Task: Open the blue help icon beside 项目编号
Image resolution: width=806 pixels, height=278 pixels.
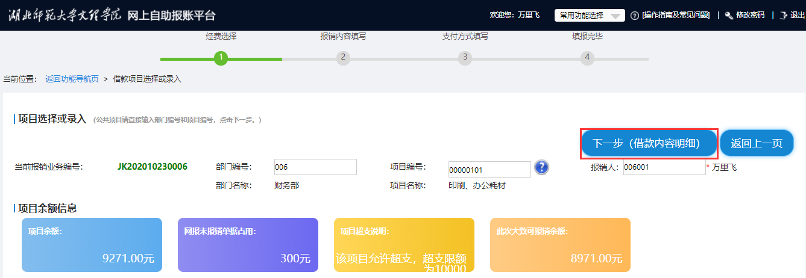Action: [541, 167]
